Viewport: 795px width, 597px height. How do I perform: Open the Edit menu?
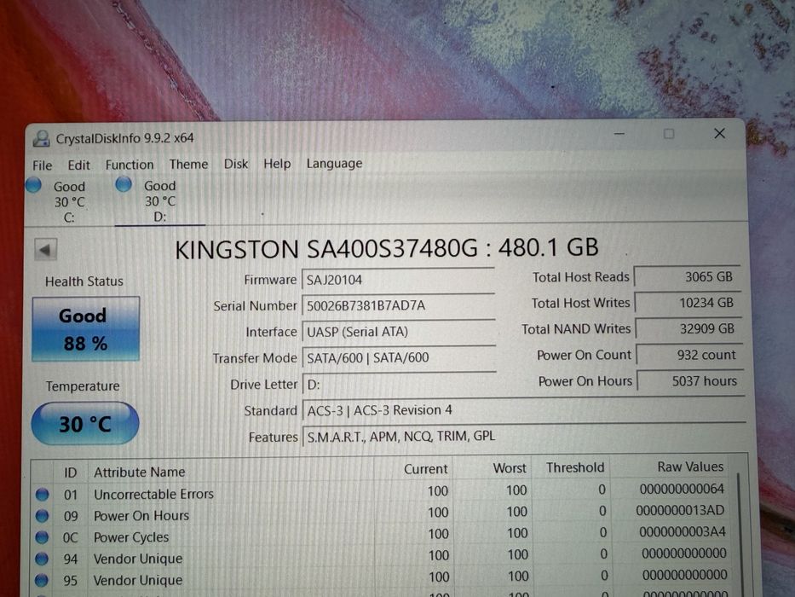pyautogui.click(x=78, y=165)
